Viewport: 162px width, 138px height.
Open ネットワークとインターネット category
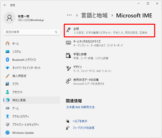click(x=32, y=68)
